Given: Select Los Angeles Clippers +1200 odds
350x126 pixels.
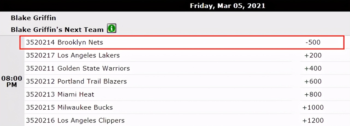Looking at the screenshot, I should click(x=313, y=121).
